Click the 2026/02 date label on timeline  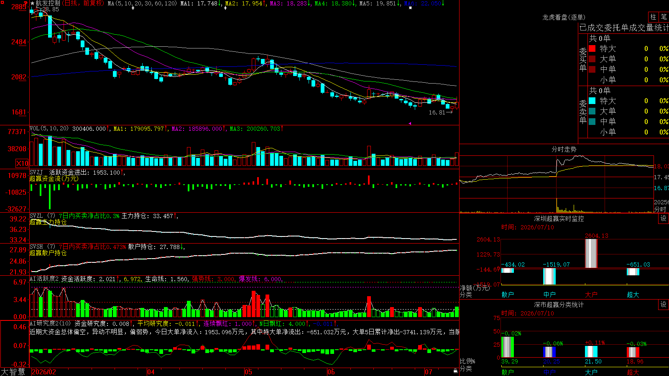(44, 372)
